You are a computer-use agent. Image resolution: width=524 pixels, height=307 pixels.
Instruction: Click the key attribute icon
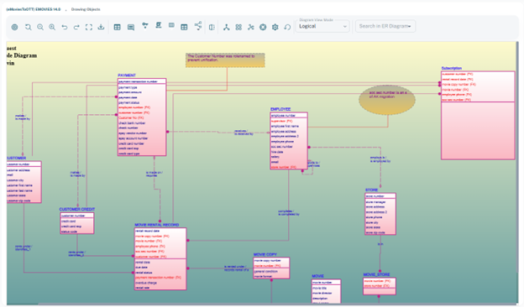(145, 26)
